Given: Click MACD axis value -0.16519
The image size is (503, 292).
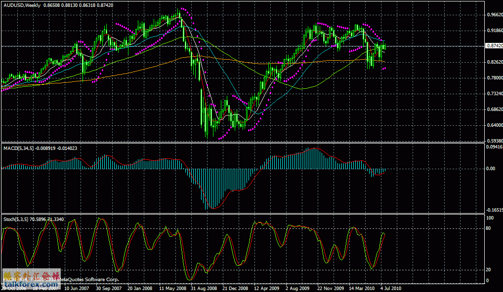Looking at the screenshot, I should click(x=494, y=210).
